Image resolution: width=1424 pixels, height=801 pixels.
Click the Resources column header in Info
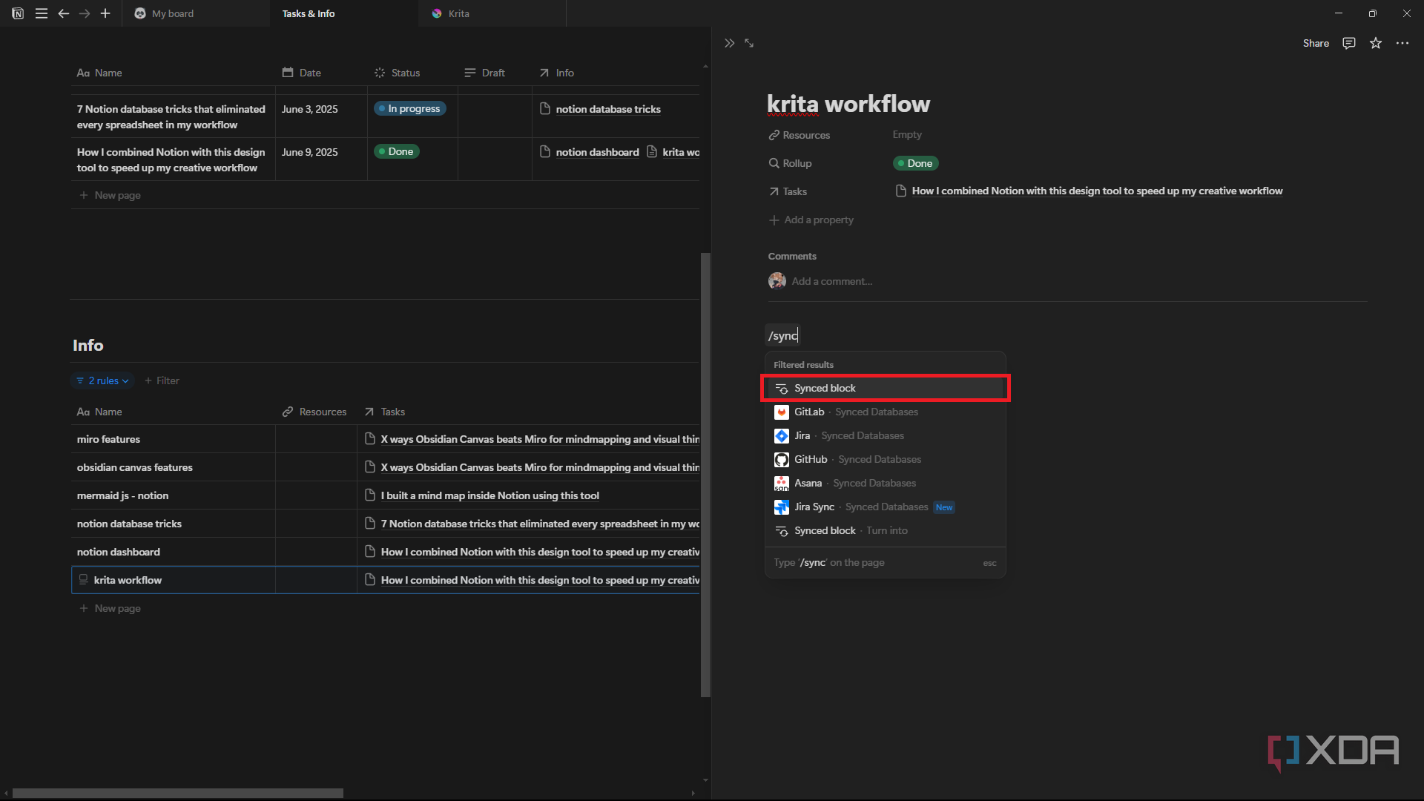(x=314, y=412)
